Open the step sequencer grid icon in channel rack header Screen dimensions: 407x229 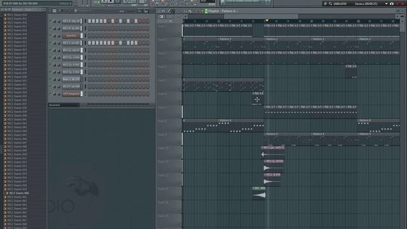click(x=54, y=11)
